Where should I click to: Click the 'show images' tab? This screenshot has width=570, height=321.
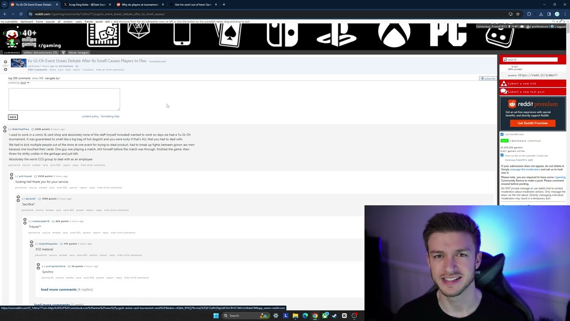tap(78, 53)
